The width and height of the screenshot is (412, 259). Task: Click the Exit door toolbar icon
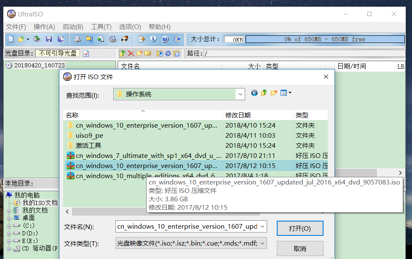pyautogui.click(x=177, y=39)
